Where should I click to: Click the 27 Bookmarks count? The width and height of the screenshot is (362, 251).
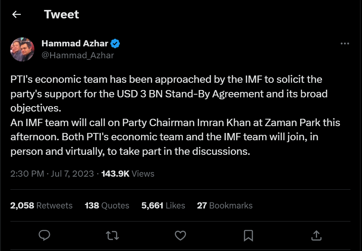(x=225, y=205)
